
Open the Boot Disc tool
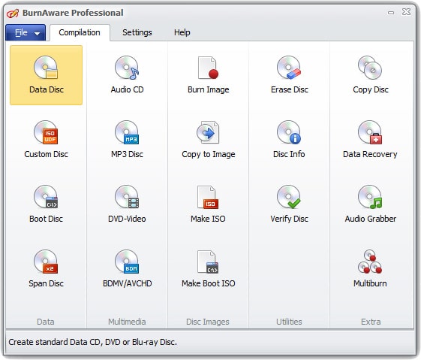pos(46,204)
